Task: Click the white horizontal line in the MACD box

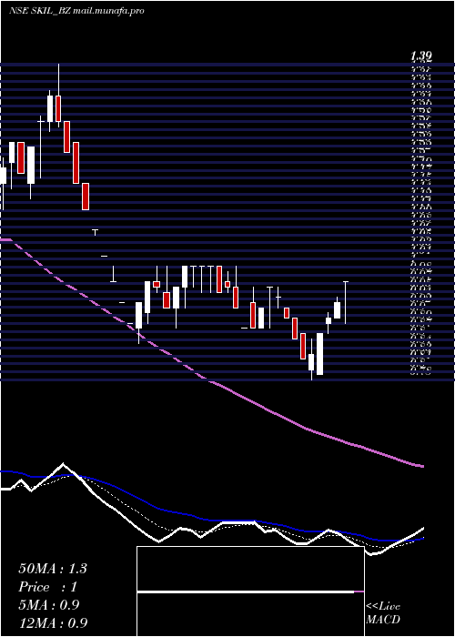Action: [x=246, y=592]
